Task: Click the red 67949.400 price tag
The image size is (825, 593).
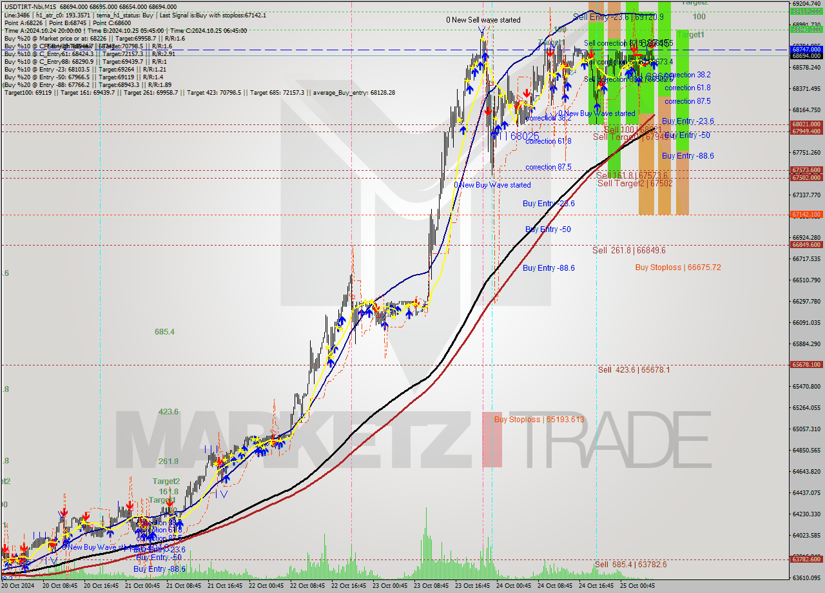Action: 806,131
